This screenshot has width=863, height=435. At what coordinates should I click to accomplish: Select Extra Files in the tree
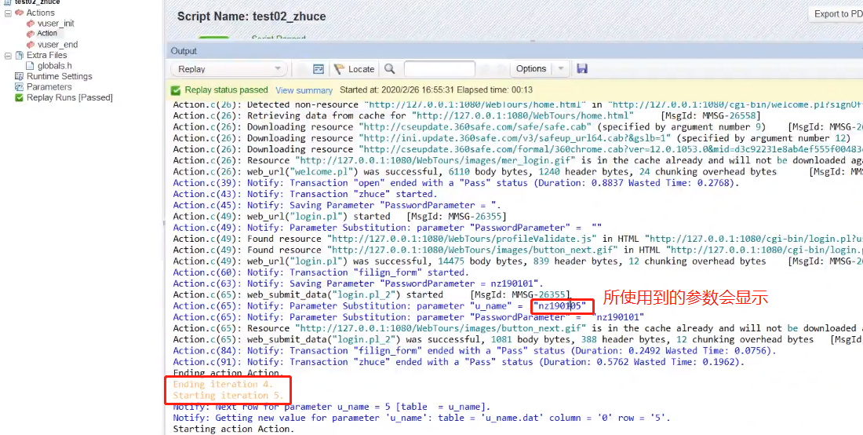tap(46, 55)
